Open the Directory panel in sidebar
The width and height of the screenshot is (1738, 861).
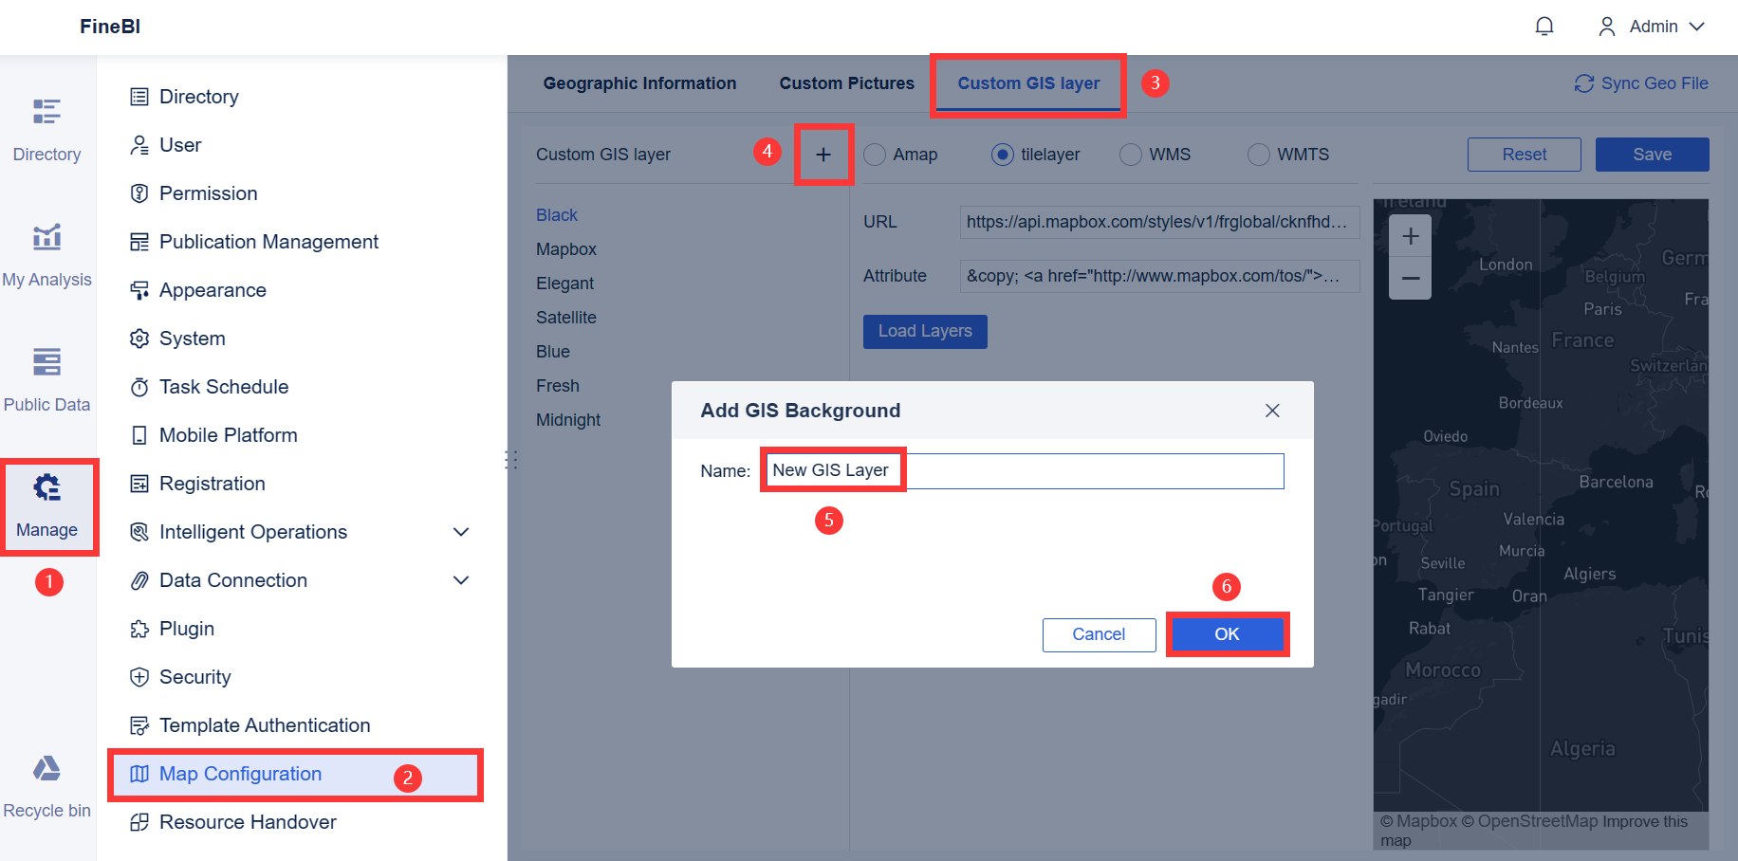coord(47,125)
